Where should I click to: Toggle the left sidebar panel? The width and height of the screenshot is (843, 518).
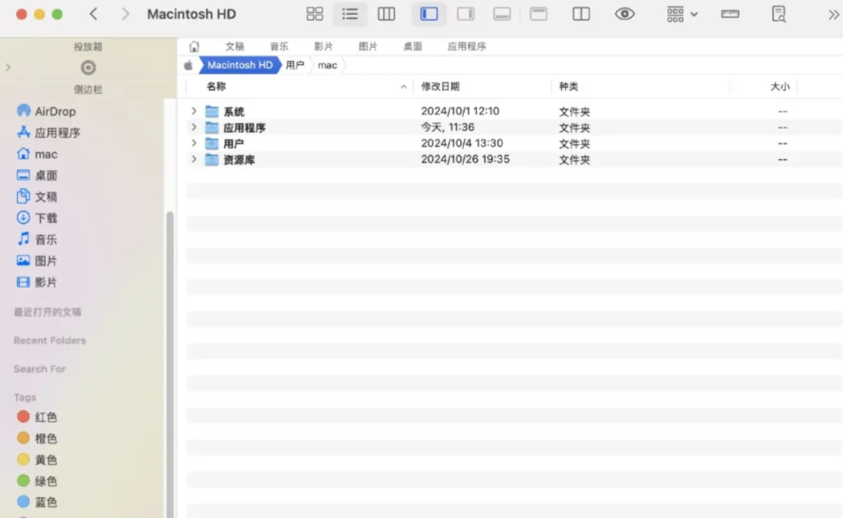pos(429,14)
